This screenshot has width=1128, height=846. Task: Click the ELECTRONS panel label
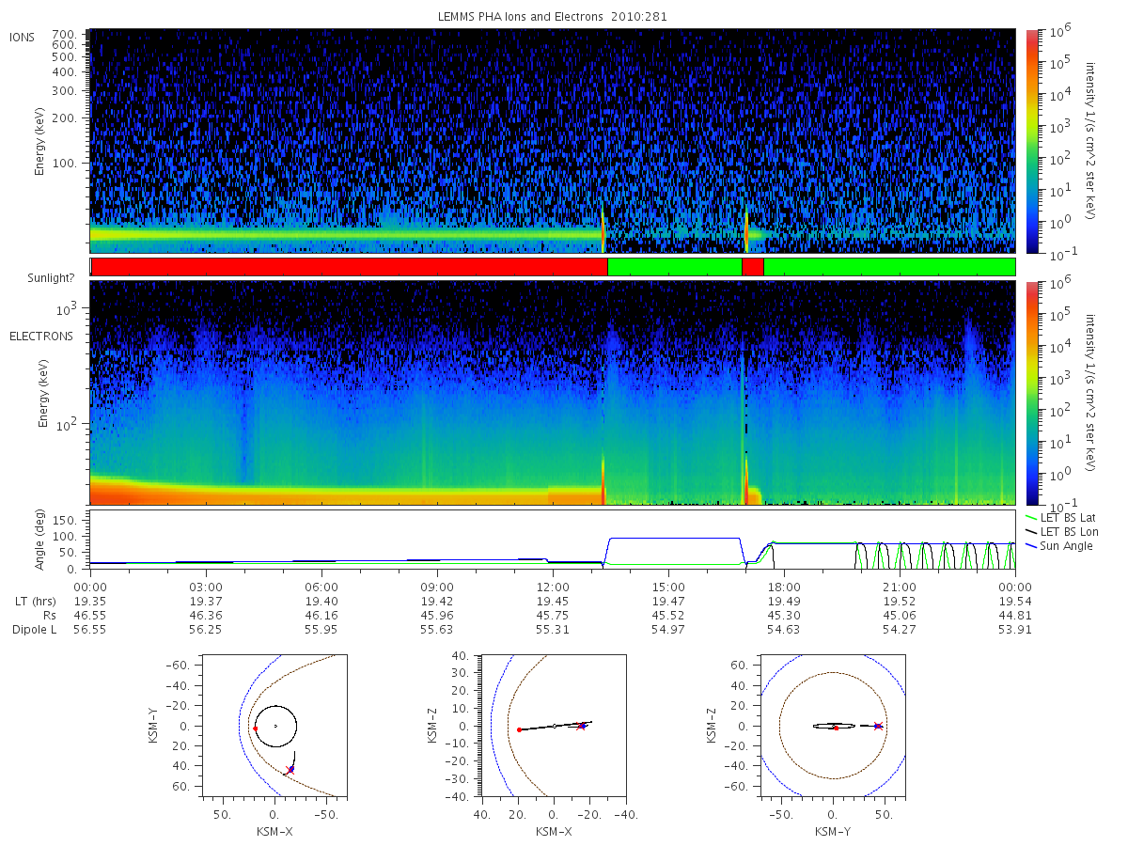tap(41, 336)
